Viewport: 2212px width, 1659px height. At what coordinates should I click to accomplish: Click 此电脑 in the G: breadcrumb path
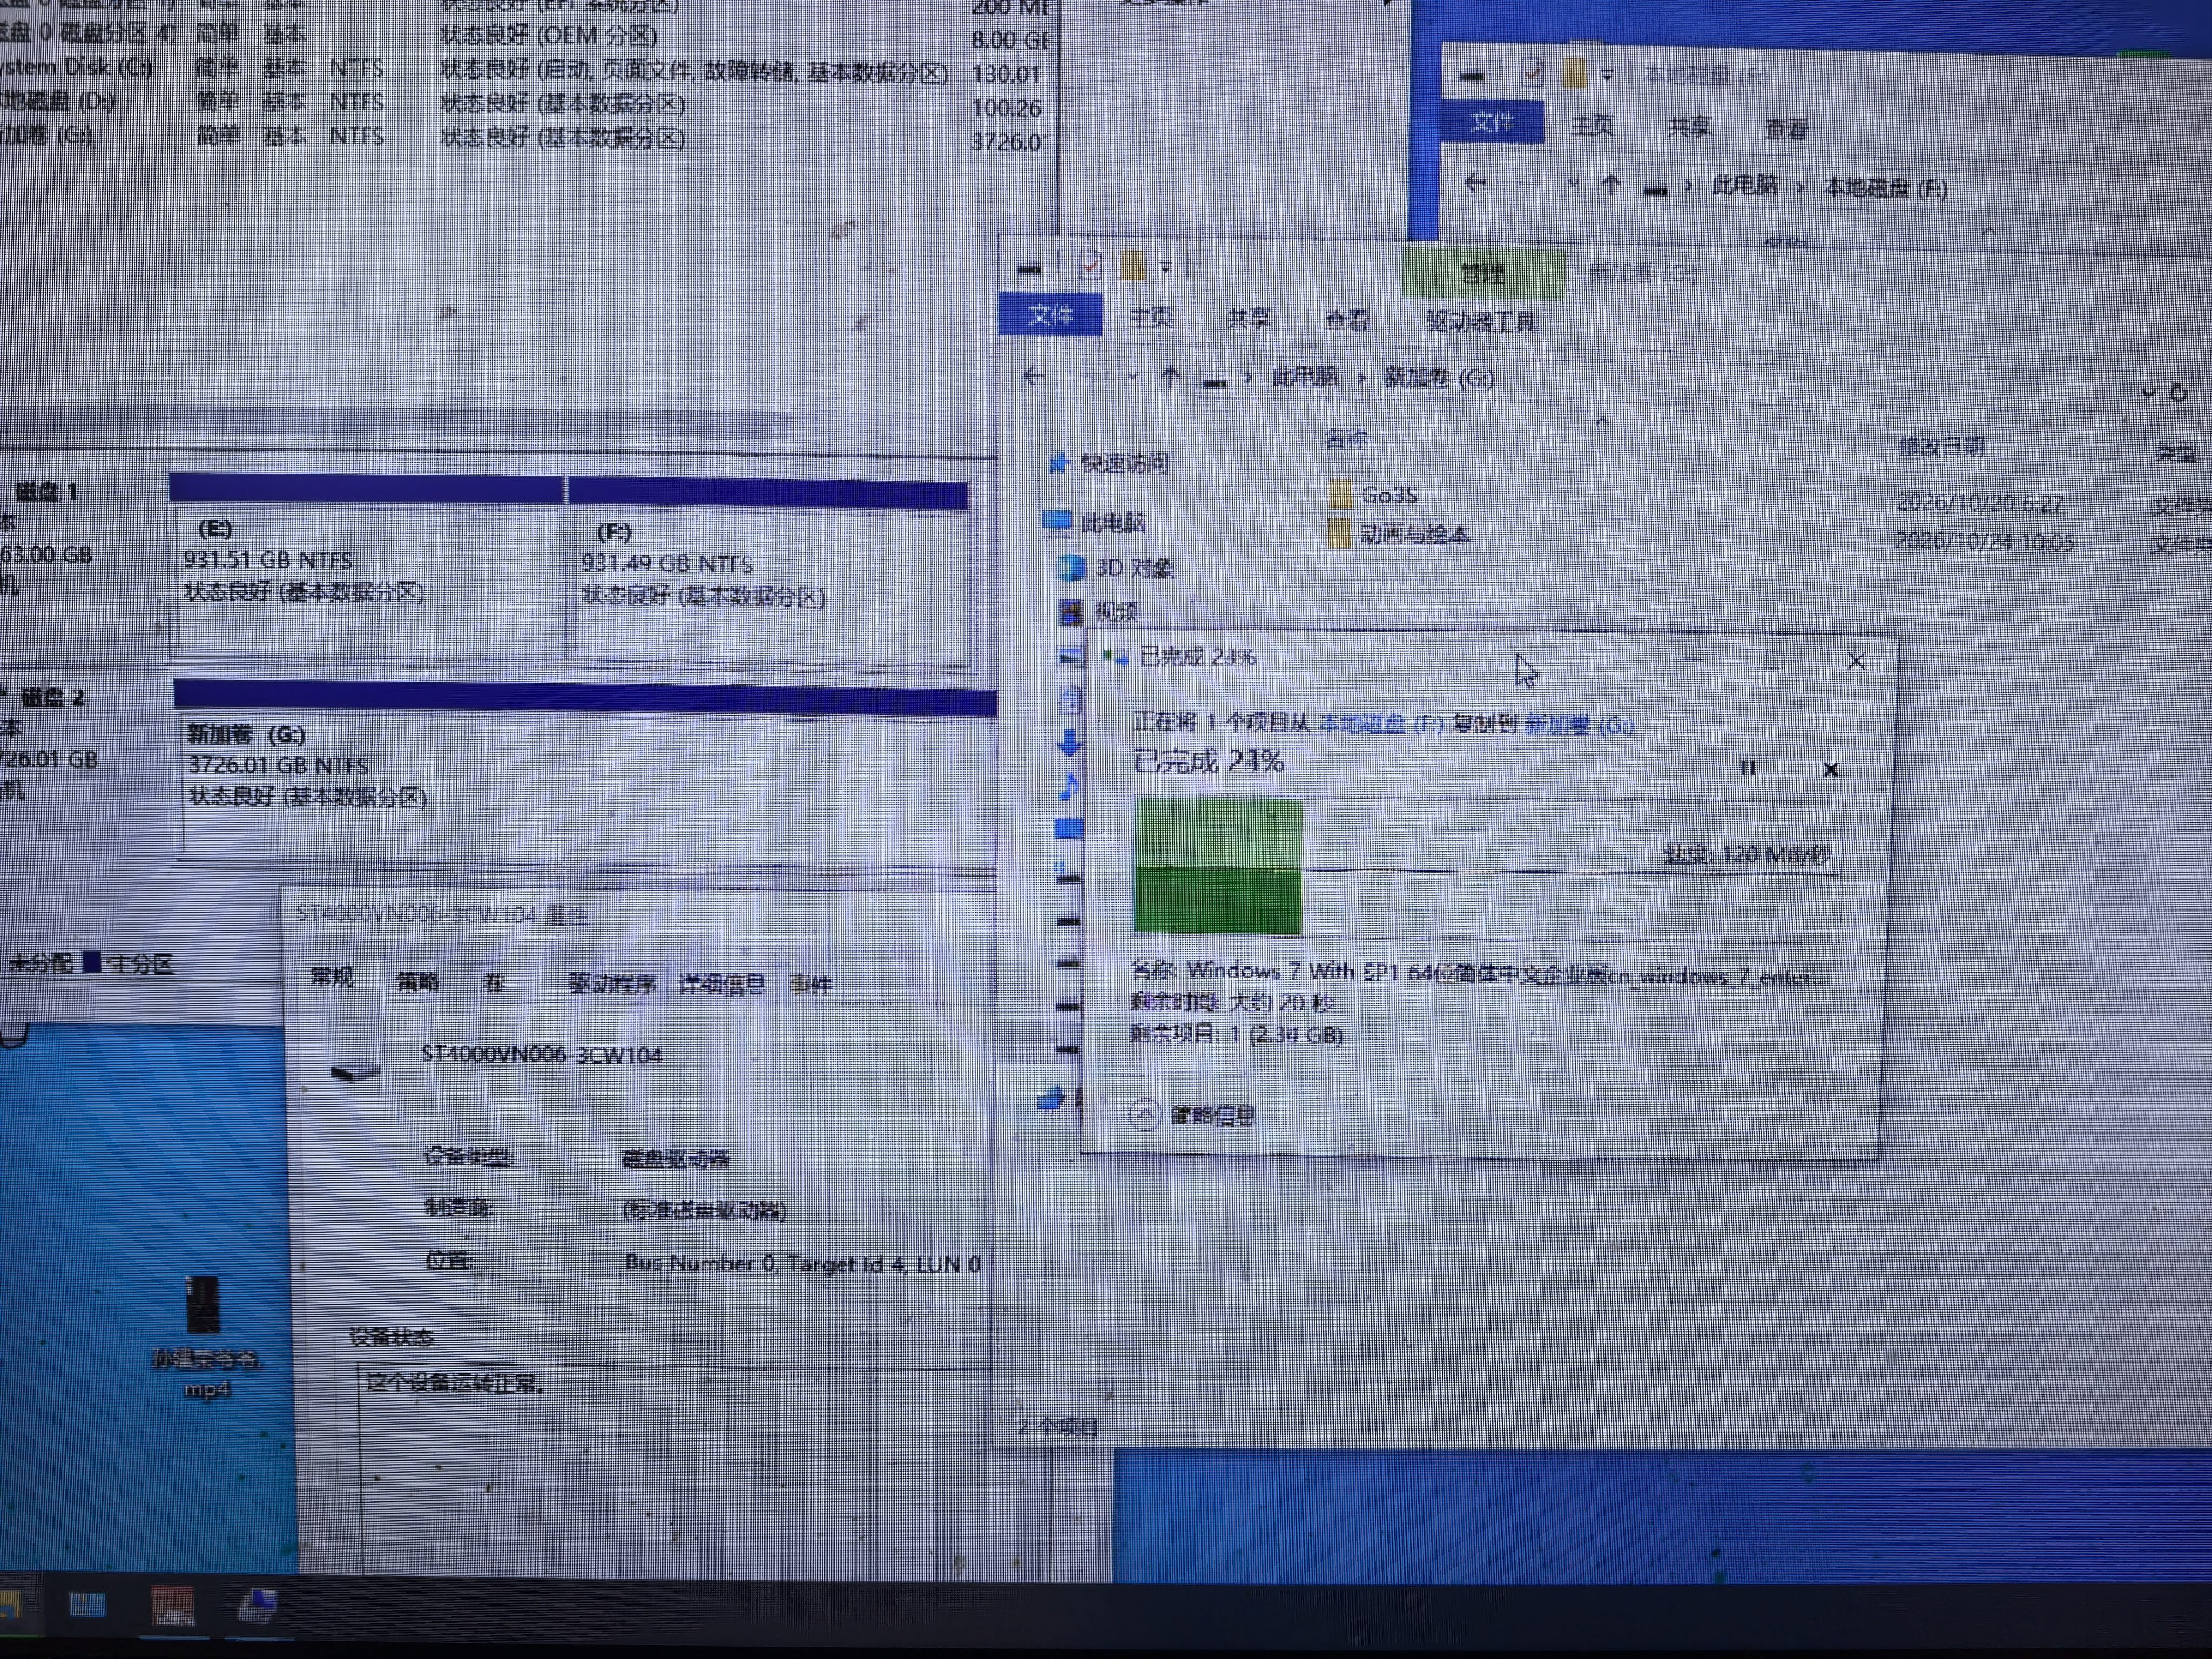click(1304, 377)
